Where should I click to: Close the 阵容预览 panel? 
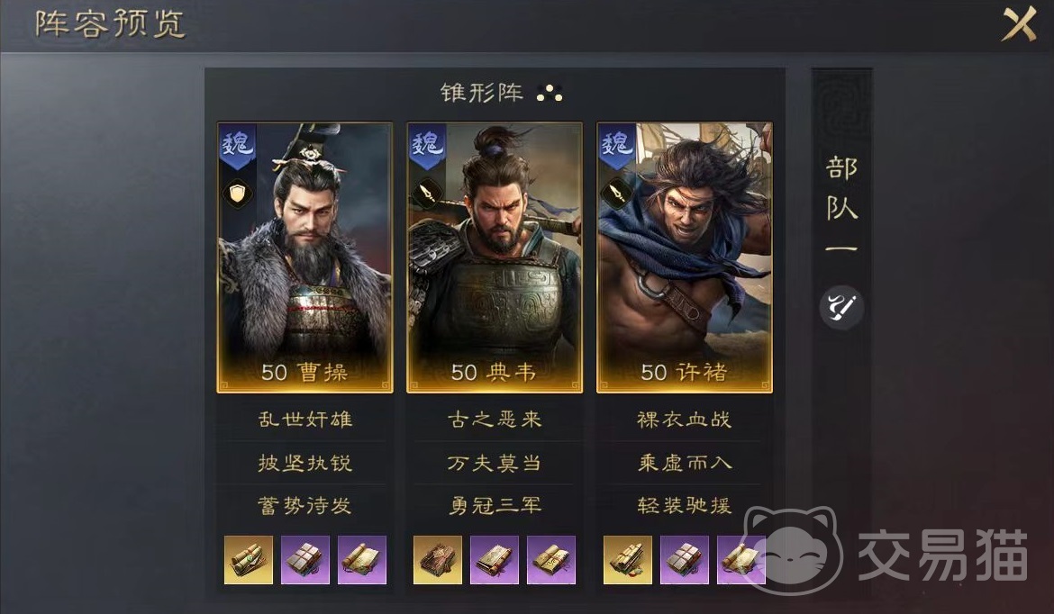pos(1019,24)
